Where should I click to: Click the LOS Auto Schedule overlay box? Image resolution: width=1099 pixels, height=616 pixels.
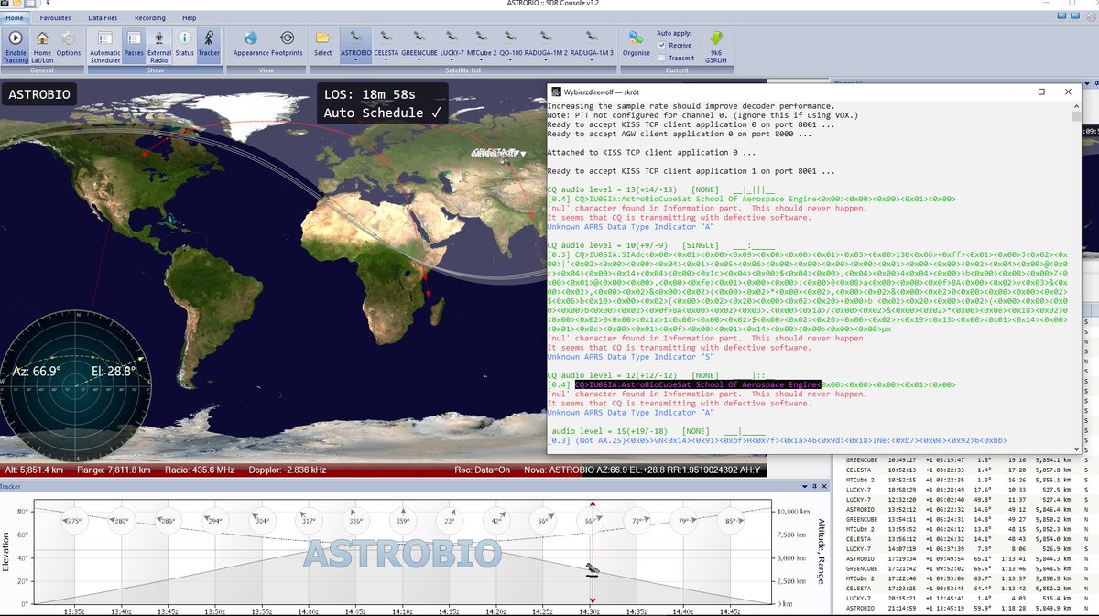383,103
